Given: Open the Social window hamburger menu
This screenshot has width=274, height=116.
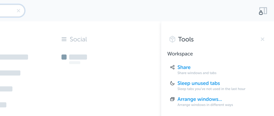Looking at the screenshot, I should [64, 39].
